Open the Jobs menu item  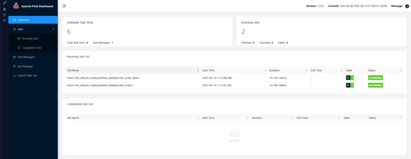[33, 29]
